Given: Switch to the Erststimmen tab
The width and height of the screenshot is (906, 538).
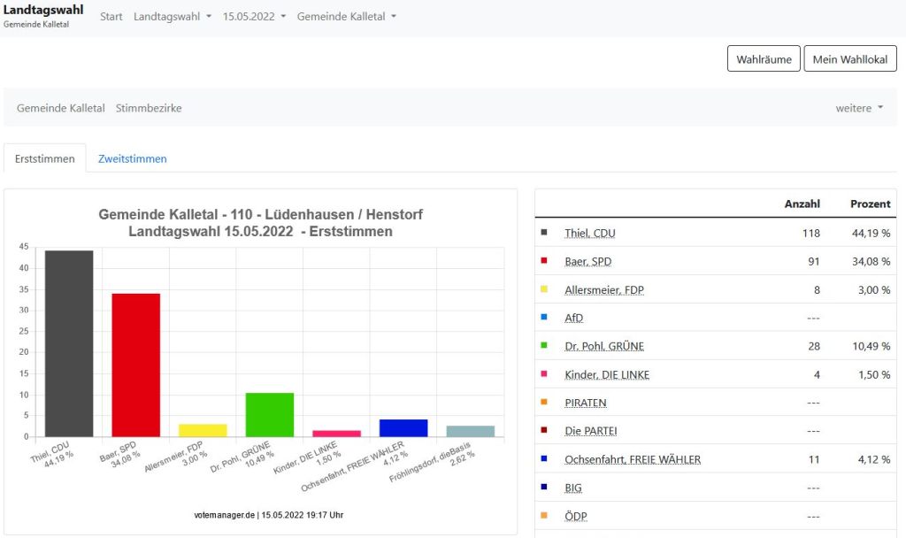Looking at the screenshot, I should [x=45, y=158].
